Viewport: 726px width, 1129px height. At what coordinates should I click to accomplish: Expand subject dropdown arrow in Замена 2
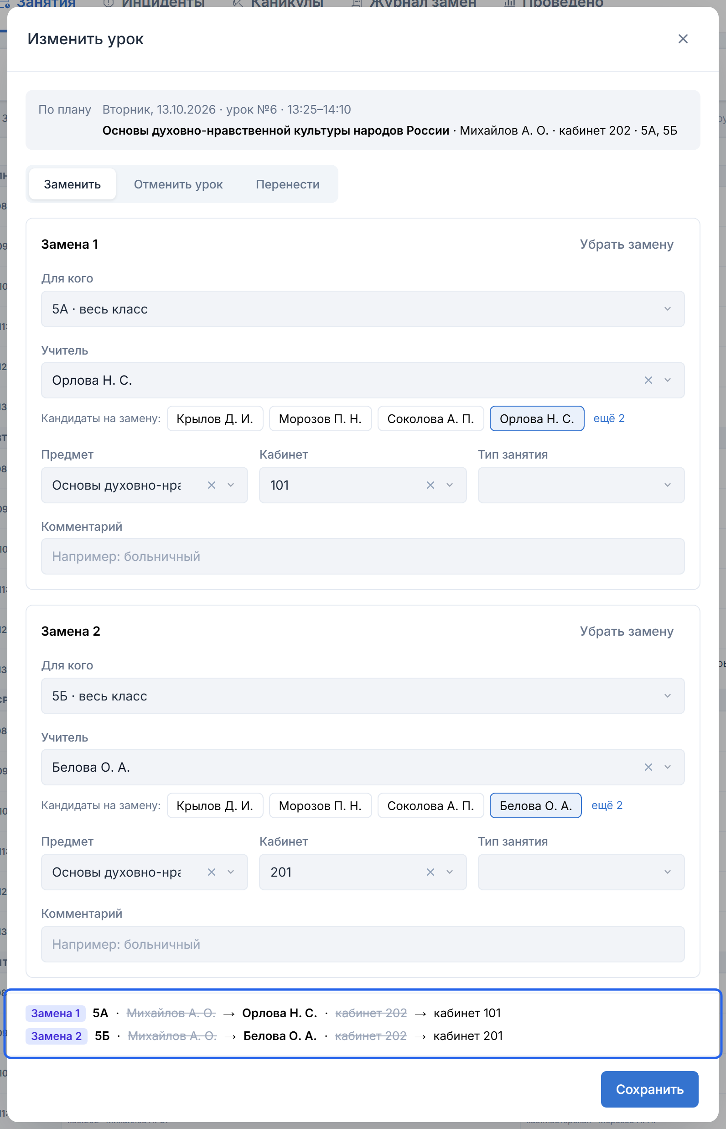pyautogui.click(x=231, y=872)
